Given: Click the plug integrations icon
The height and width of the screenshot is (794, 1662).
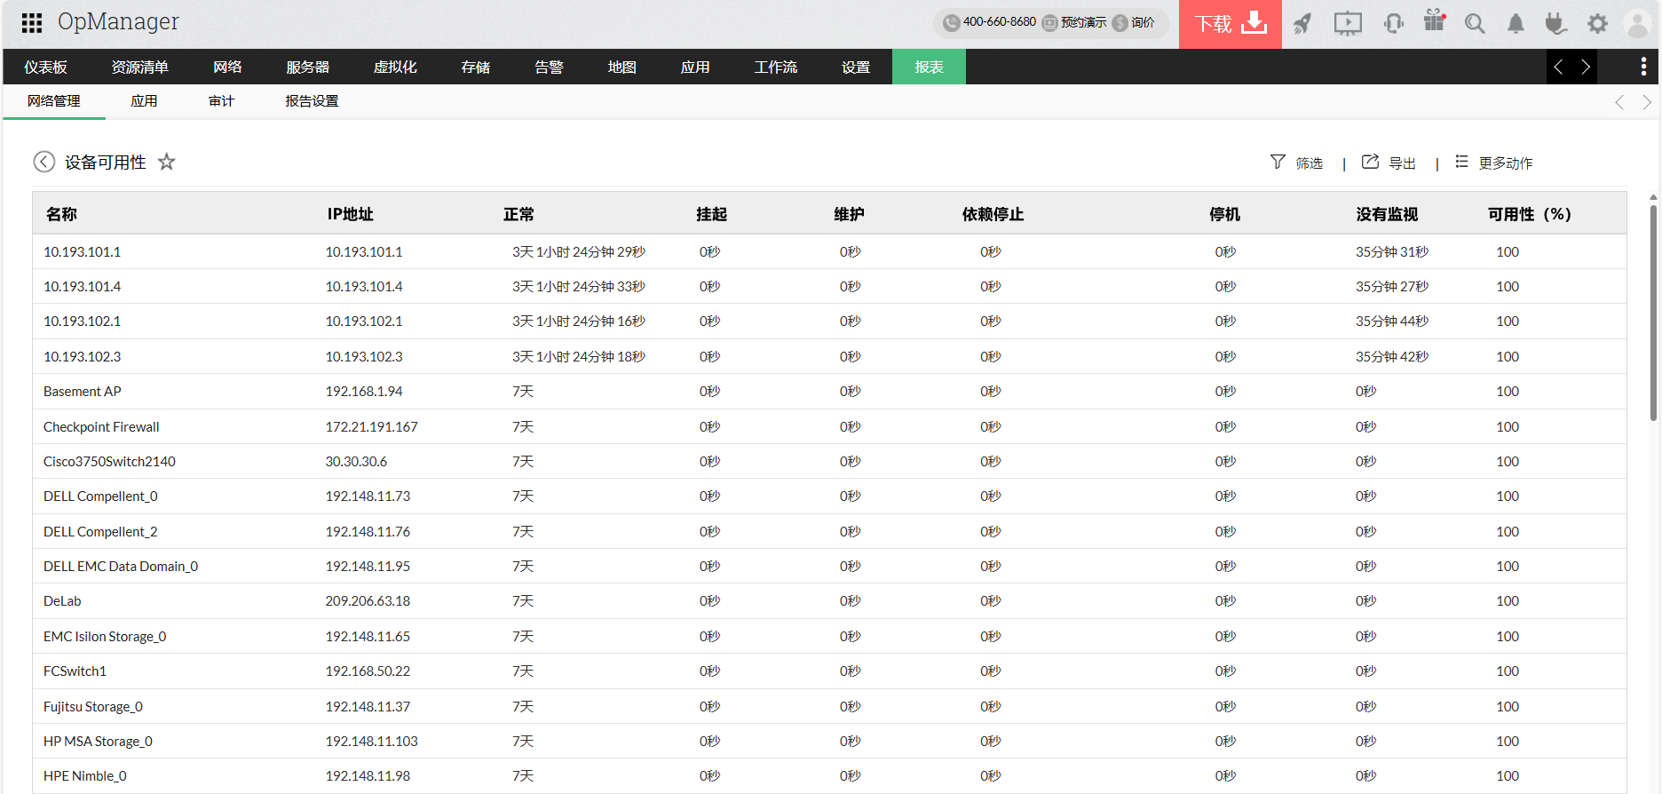Looking at the screenshot, I should 1555,24.
